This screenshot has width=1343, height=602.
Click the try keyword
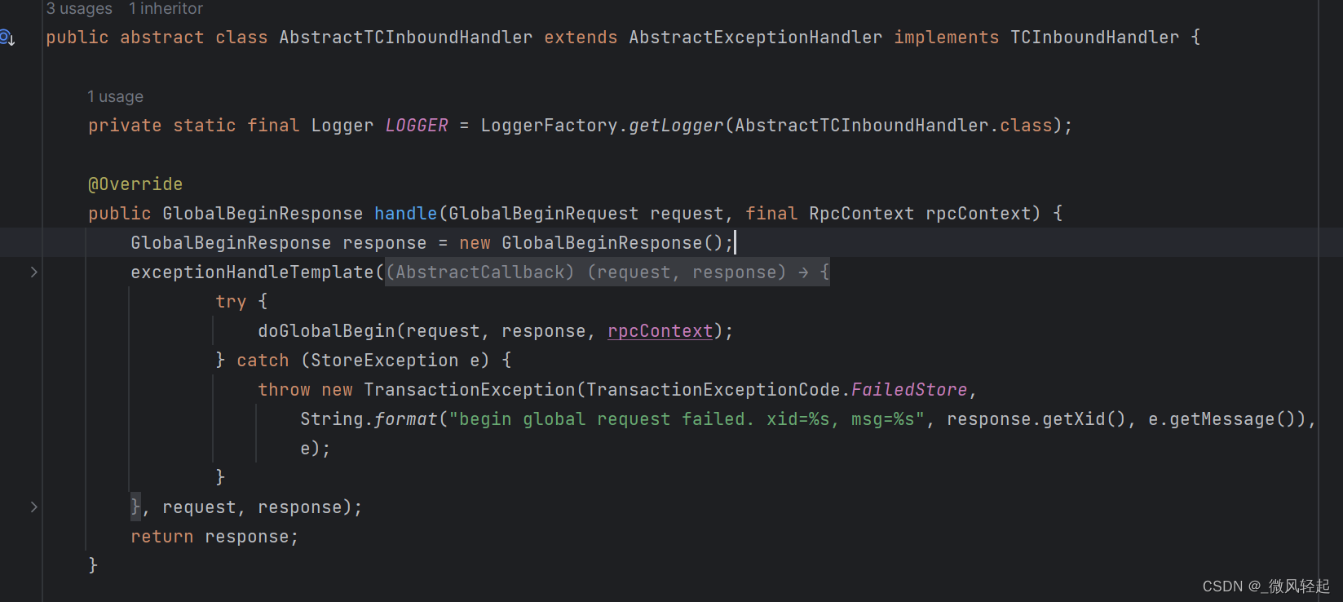click(231, 302)
